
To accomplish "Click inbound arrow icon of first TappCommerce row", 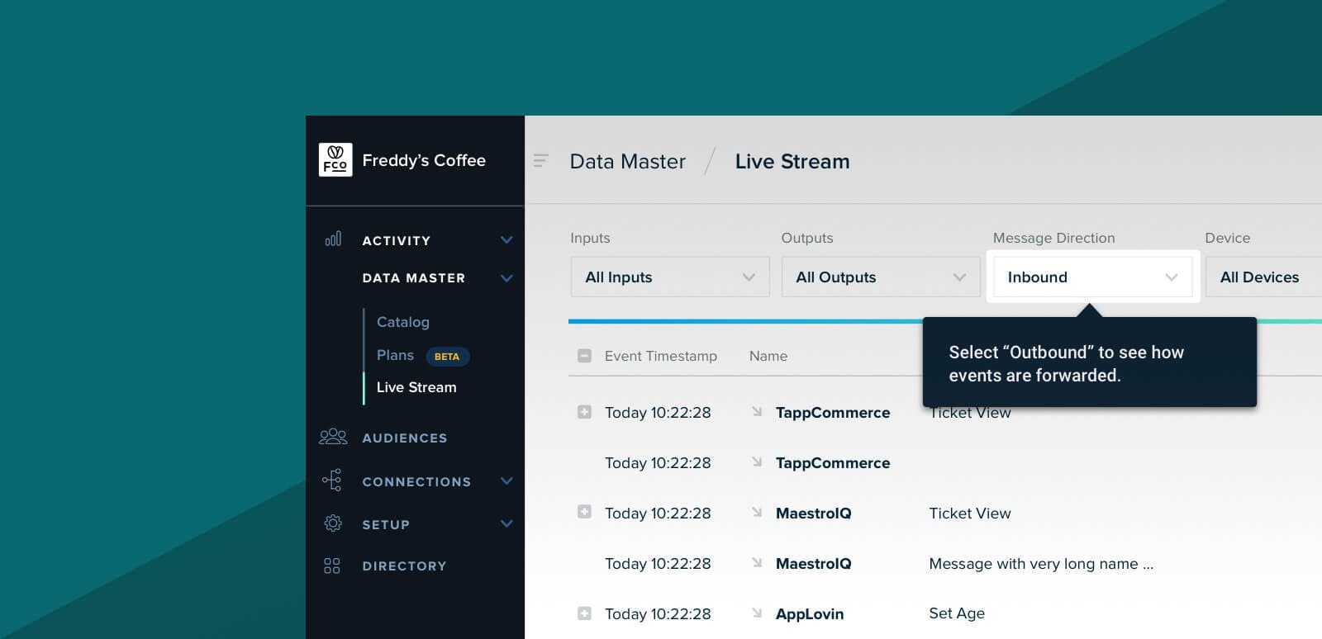I will (x=757, y=411).
